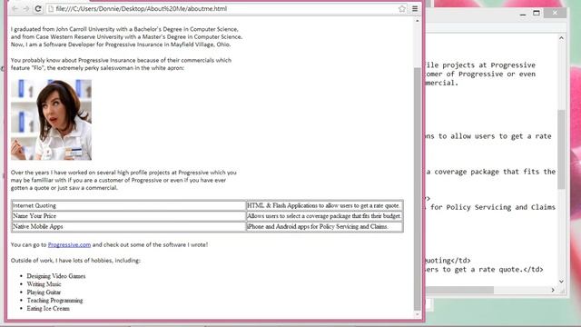The image size is (581, 327).
Task: Click the file icon in the address bar
Action: coord(51,8)
